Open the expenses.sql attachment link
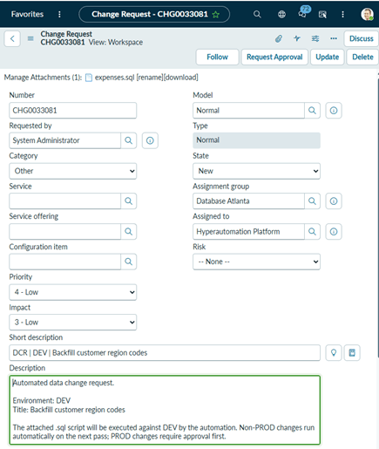379x449 pixels. pyautogui.click(x=114, y=78)
